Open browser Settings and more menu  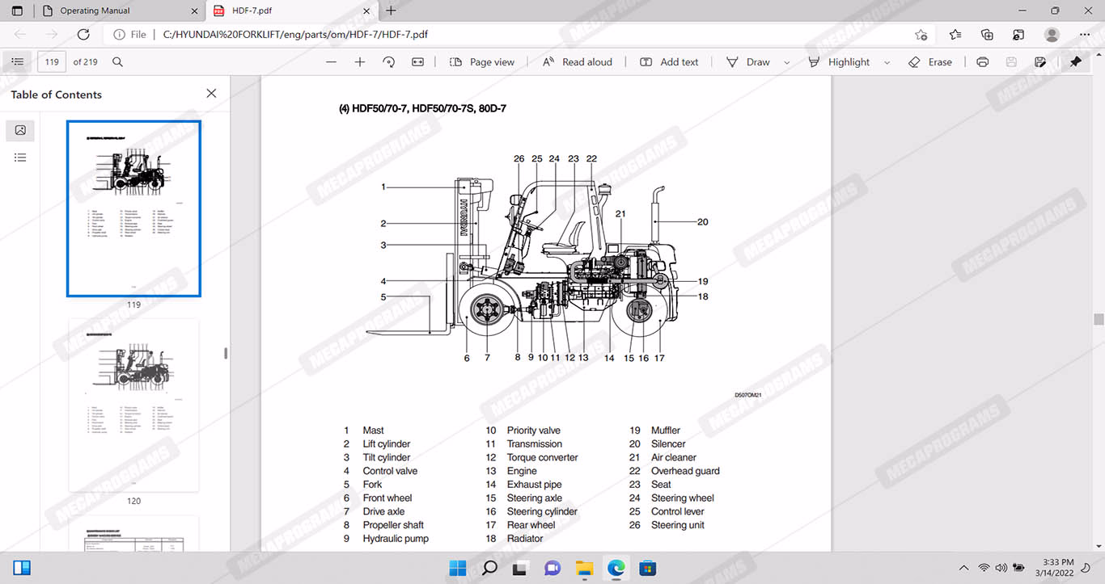pyautogui.click(x=1085, y=35)
